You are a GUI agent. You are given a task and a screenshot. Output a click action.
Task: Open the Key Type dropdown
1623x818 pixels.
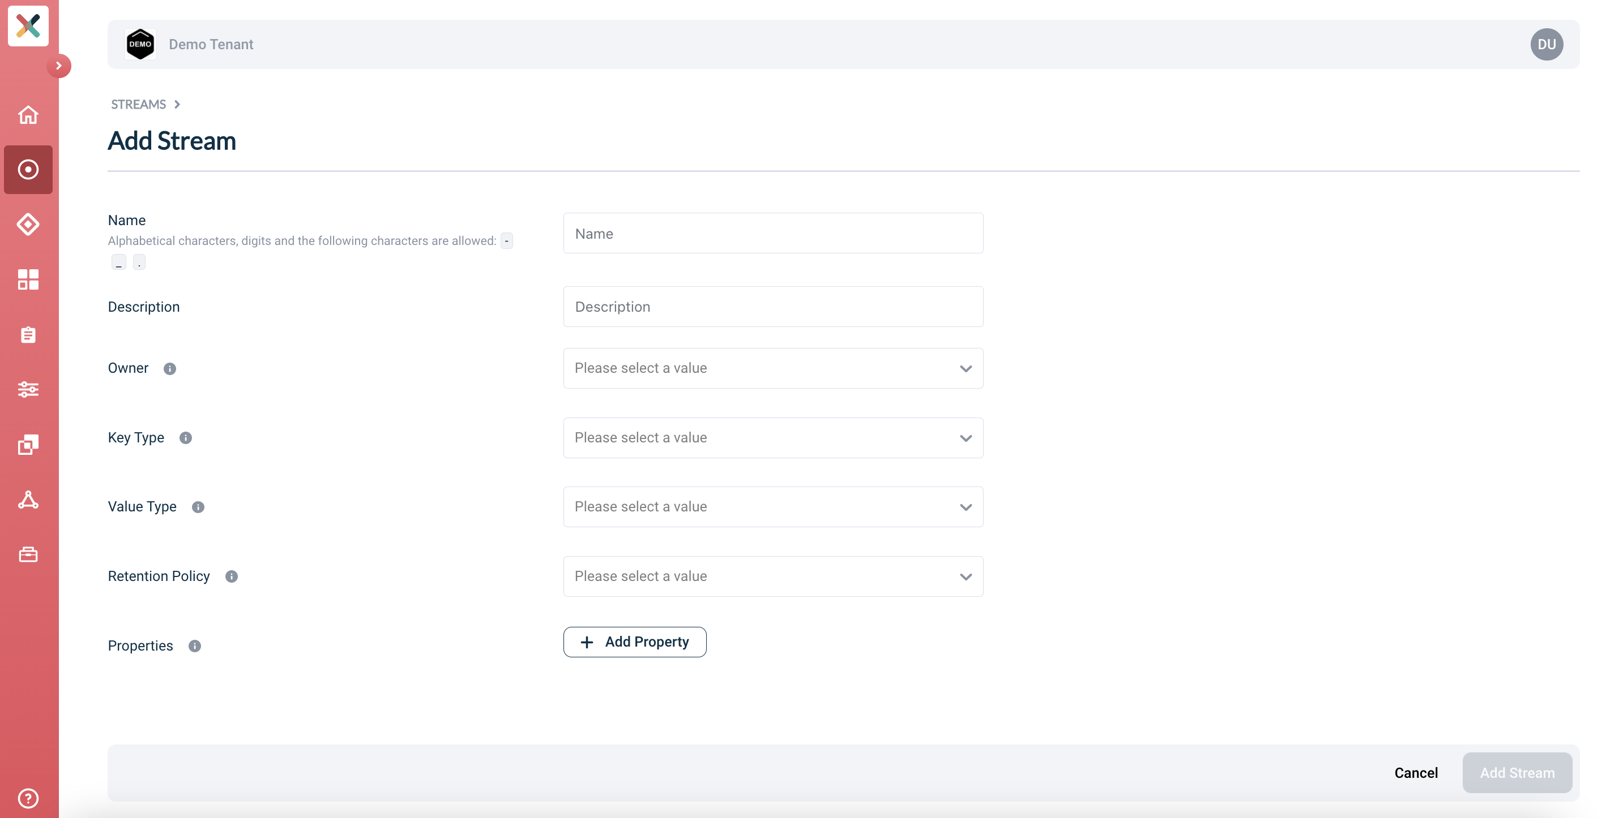point(773,438)
